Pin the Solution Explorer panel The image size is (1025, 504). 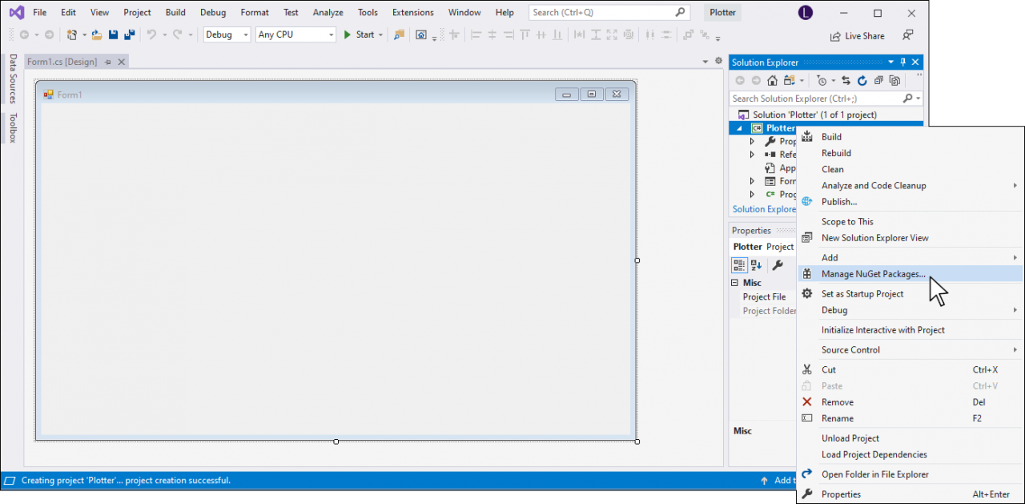coord(902,62)
